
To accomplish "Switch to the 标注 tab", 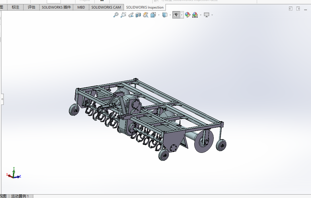I will [15, 7].
